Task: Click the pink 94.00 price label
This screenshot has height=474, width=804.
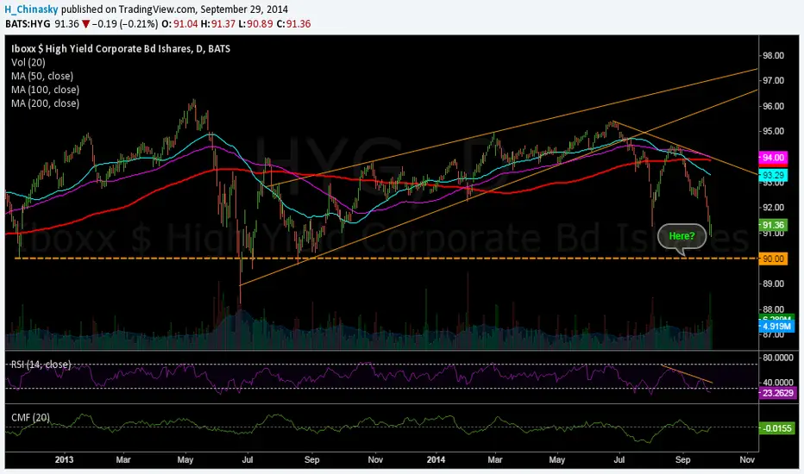Action: click(x=773, y=158)
